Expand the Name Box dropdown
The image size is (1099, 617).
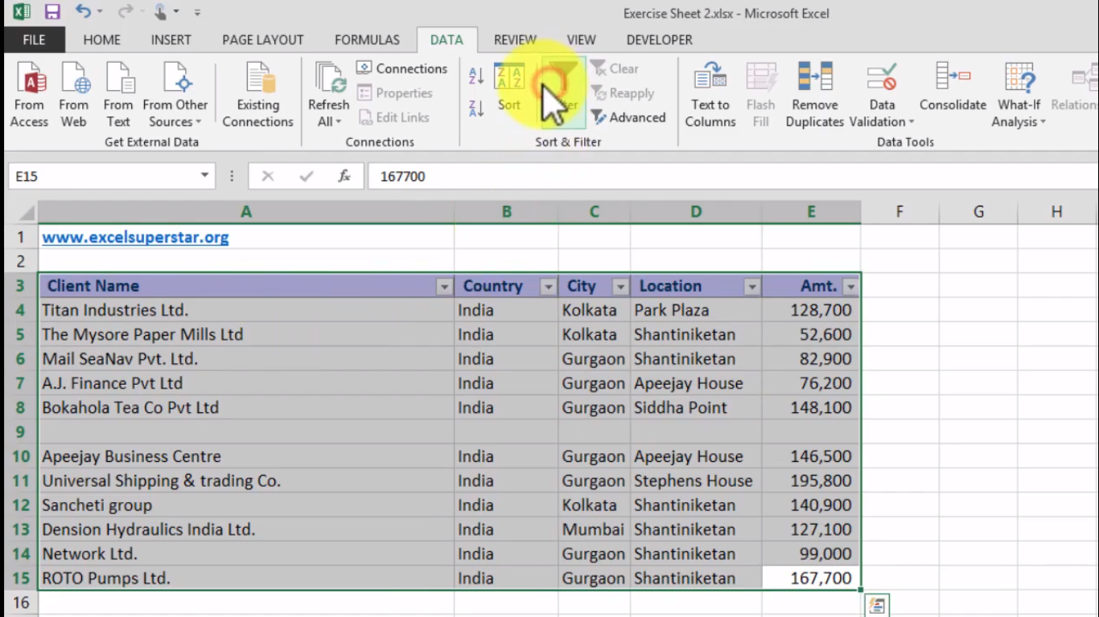[x=205, y=176]
